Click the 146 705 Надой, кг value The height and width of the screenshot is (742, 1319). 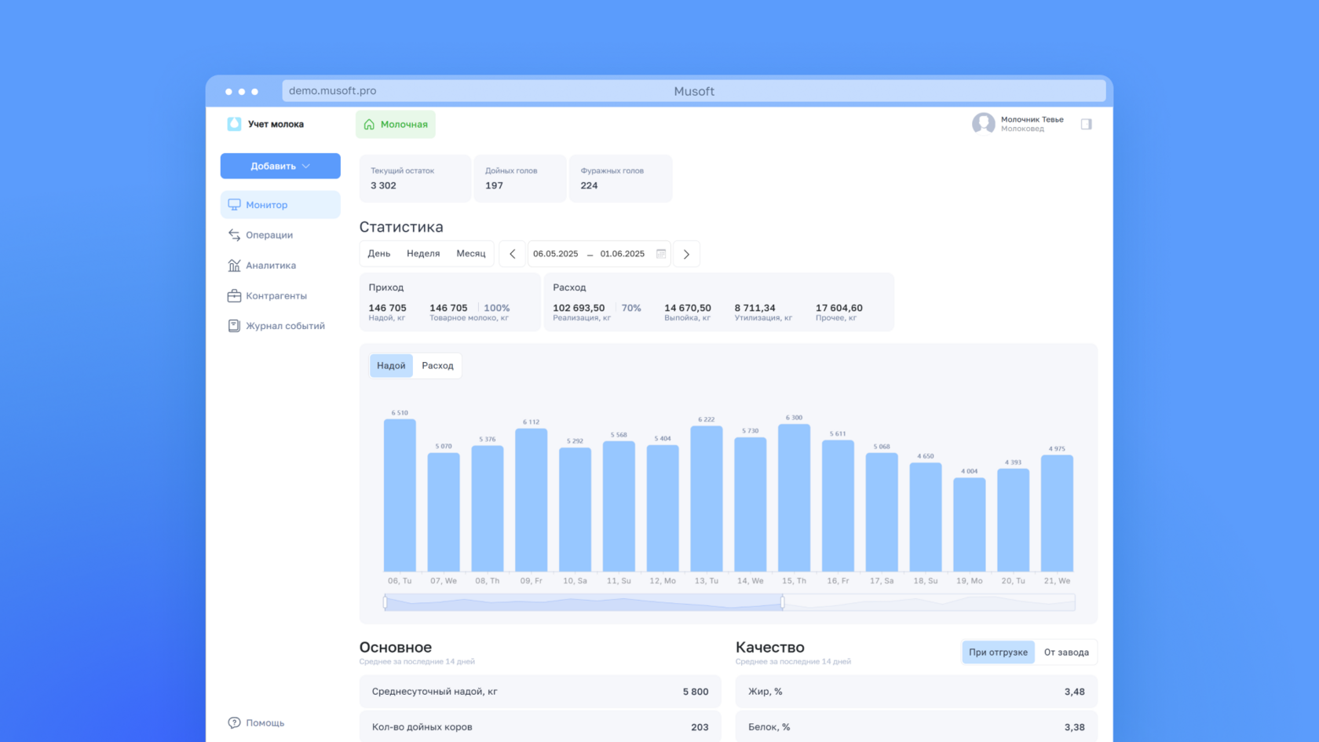coord(388,308)
